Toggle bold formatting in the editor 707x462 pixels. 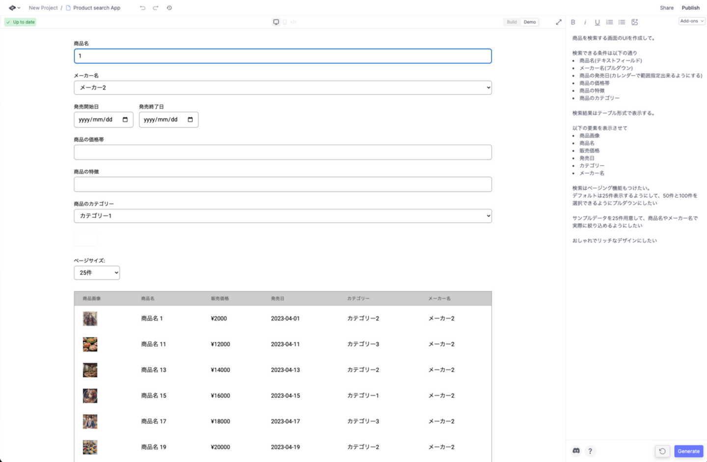pyautogui.click(x=573, y=22)
